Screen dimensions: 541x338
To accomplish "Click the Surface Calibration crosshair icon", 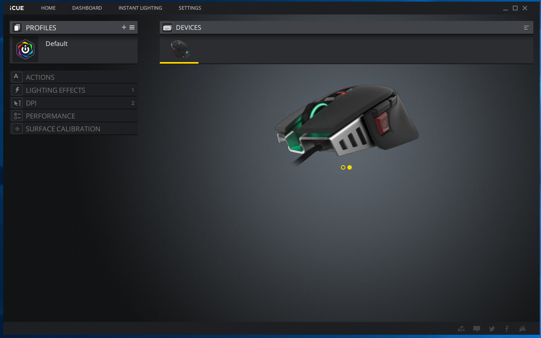I will [17, 129].
